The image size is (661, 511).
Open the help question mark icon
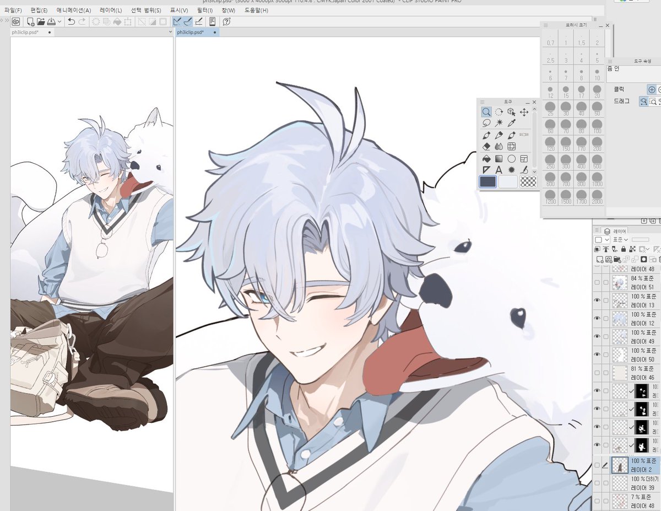pos(227,21)
